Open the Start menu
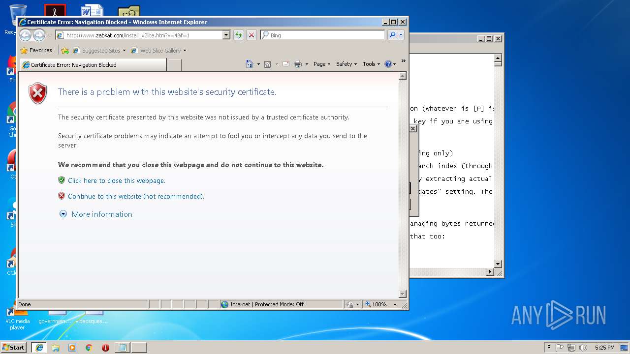Image resolution: width=630 pixels, height=354 pixels. 13,347
